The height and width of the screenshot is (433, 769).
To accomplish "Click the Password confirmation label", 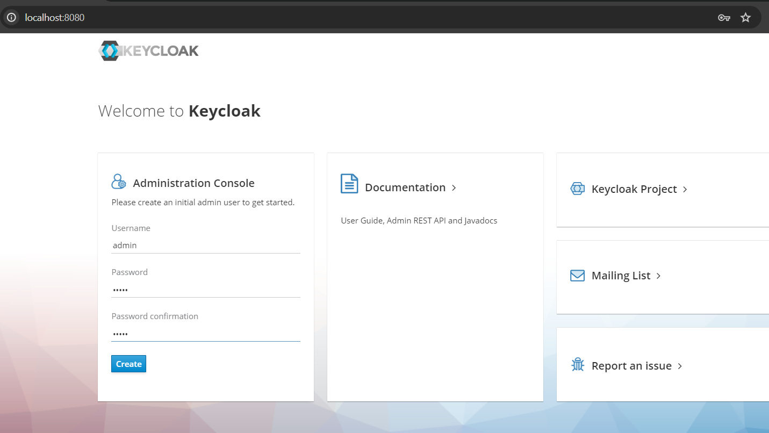I will point(155,316).
